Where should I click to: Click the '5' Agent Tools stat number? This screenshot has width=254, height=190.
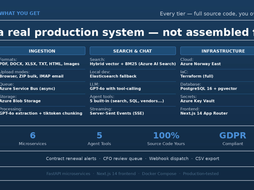tap(99, 135)
